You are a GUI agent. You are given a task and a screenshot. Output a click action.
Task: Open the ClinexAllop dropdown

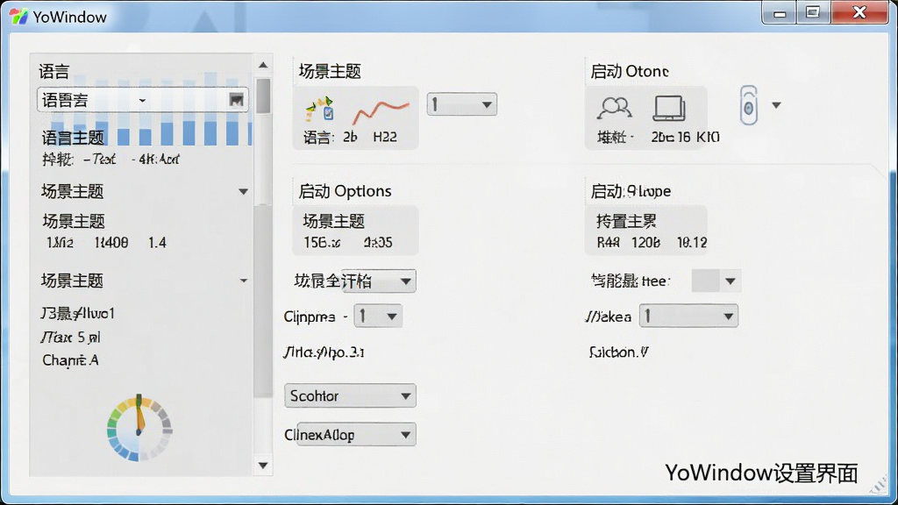click(x=356, y=435)
